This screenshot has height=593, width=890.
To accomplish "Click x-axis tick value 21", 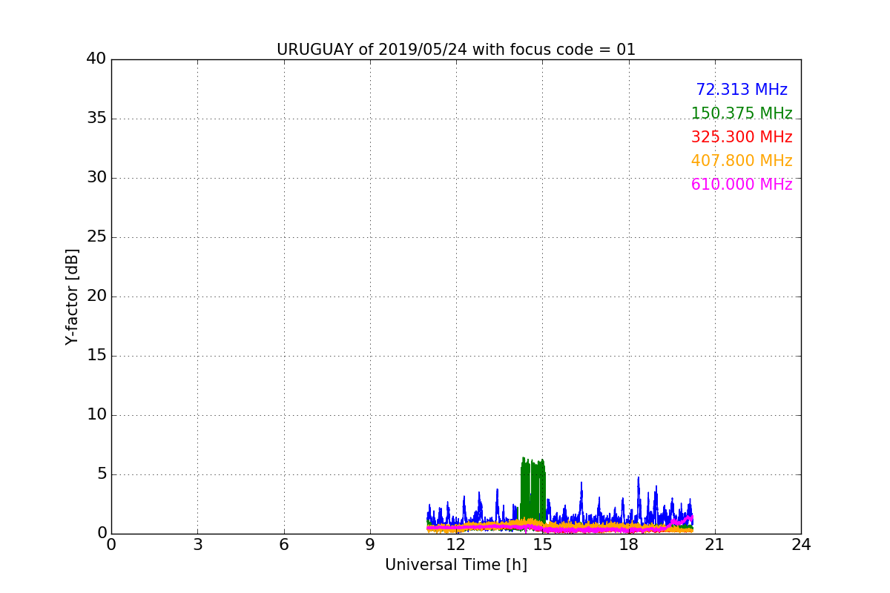I will click(715, 545).
